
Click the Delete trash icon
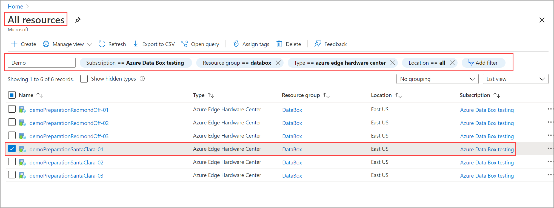click(279, 44)
